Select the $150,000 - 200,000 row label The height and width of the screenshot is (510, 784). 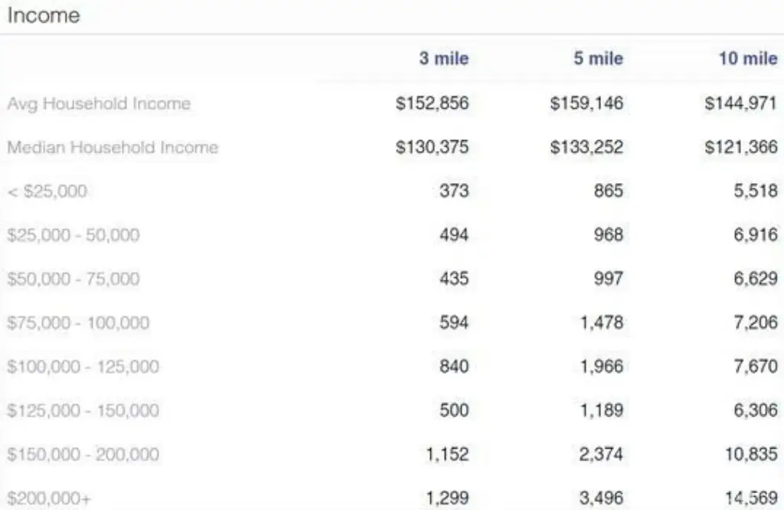83,454
